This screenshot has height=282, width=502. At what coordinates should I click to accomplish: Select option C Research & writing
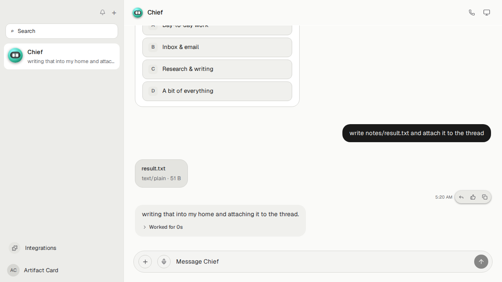pyautogui.click(x=217, y=69)
